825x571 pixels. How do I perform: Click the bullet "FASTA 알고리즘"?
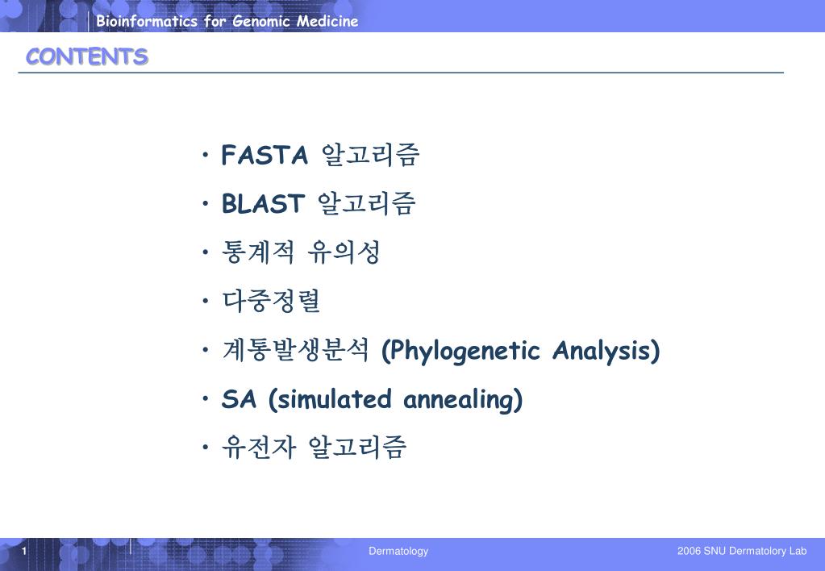pyautogui.click(x=320, y=155)
